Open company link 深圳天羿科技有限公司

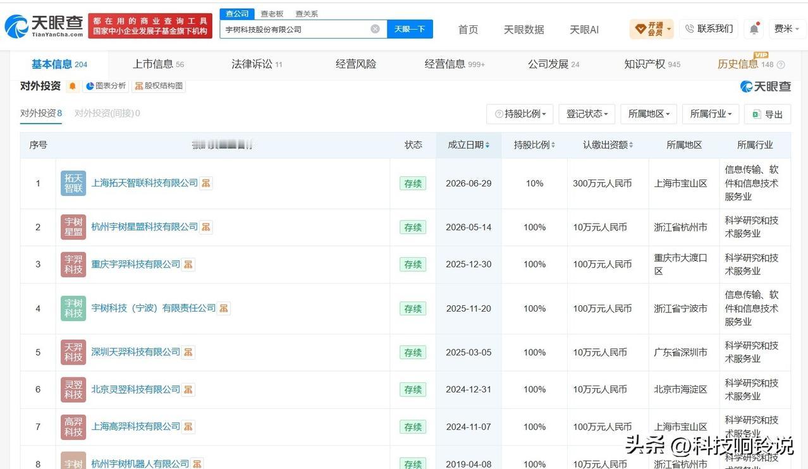point(135,352)
